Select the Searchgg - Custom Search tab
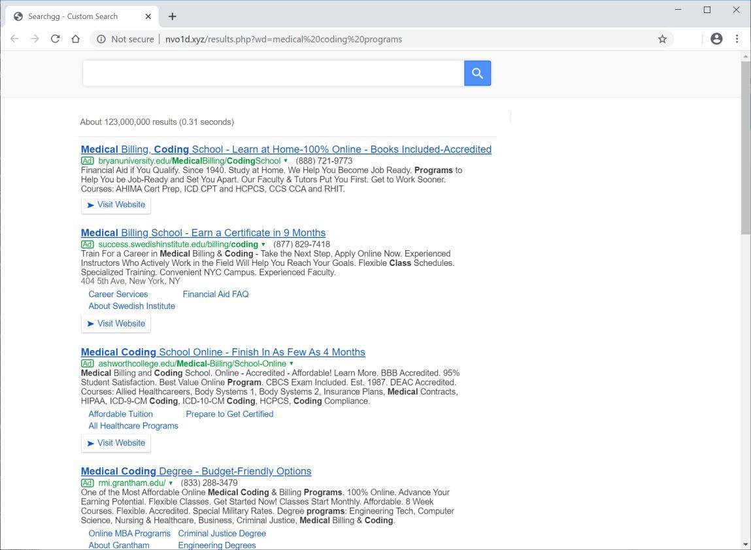The height and width of the screenshot is (550, 751). 82,16
